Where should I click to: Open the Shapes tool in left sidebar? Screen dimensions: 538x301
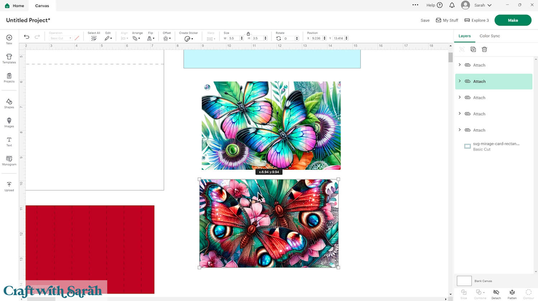coord(9,103)
